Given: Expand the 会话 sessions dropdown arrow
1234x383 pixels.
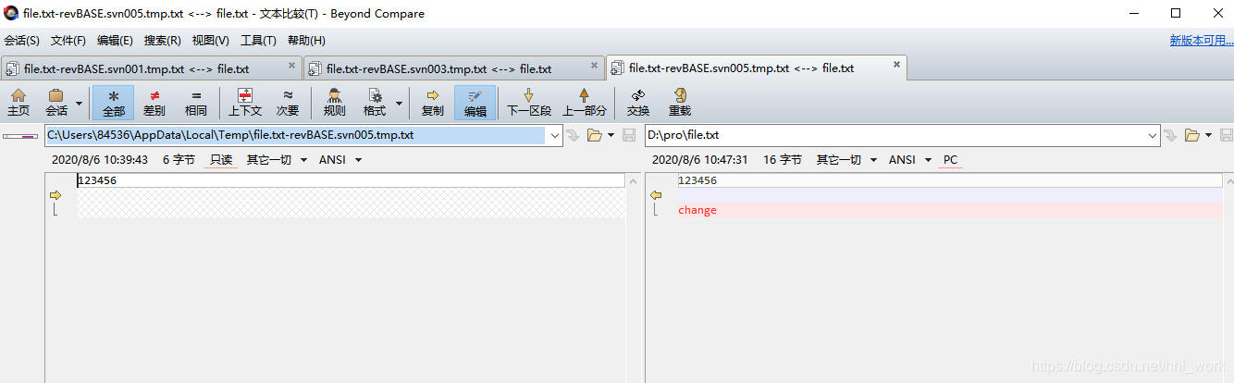Looking at the screenshot, I should (x=79, y=103).
